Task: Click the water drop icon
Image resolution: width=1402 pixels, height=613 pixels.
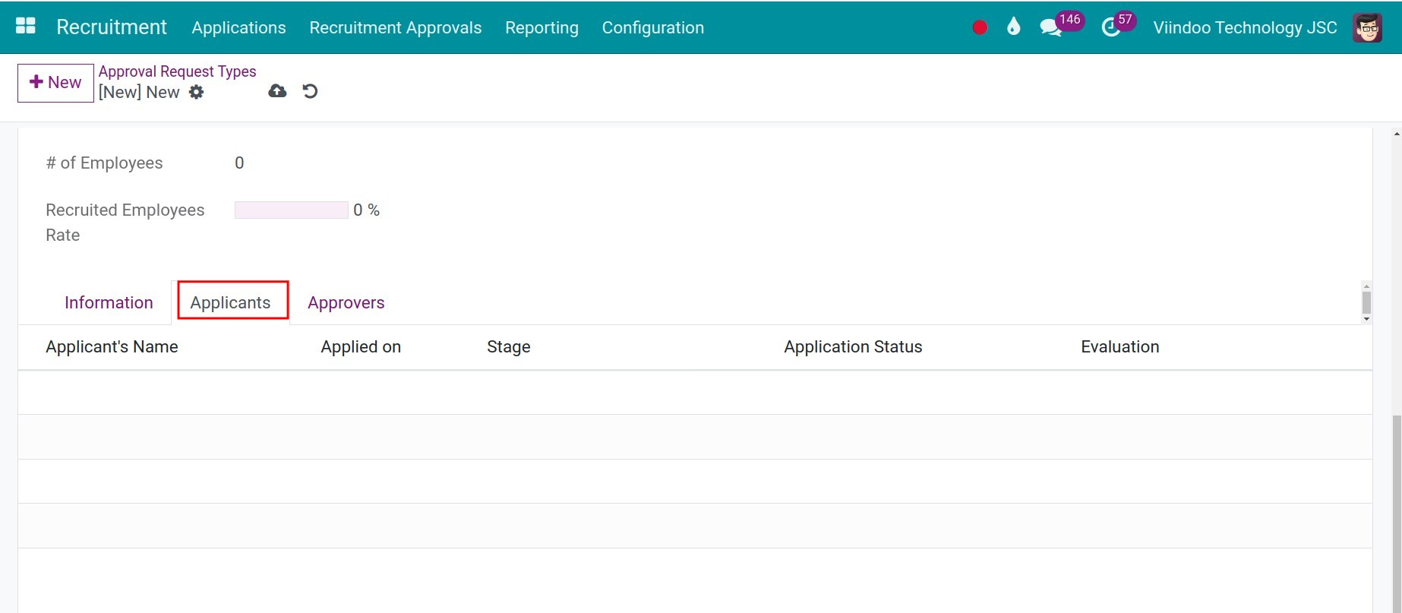Action: pos(1013,27)
